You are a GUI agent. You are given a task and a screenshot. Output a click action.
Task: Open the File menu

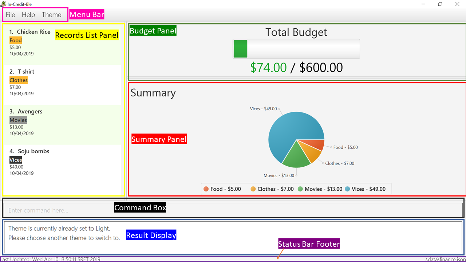coord(11,15)
